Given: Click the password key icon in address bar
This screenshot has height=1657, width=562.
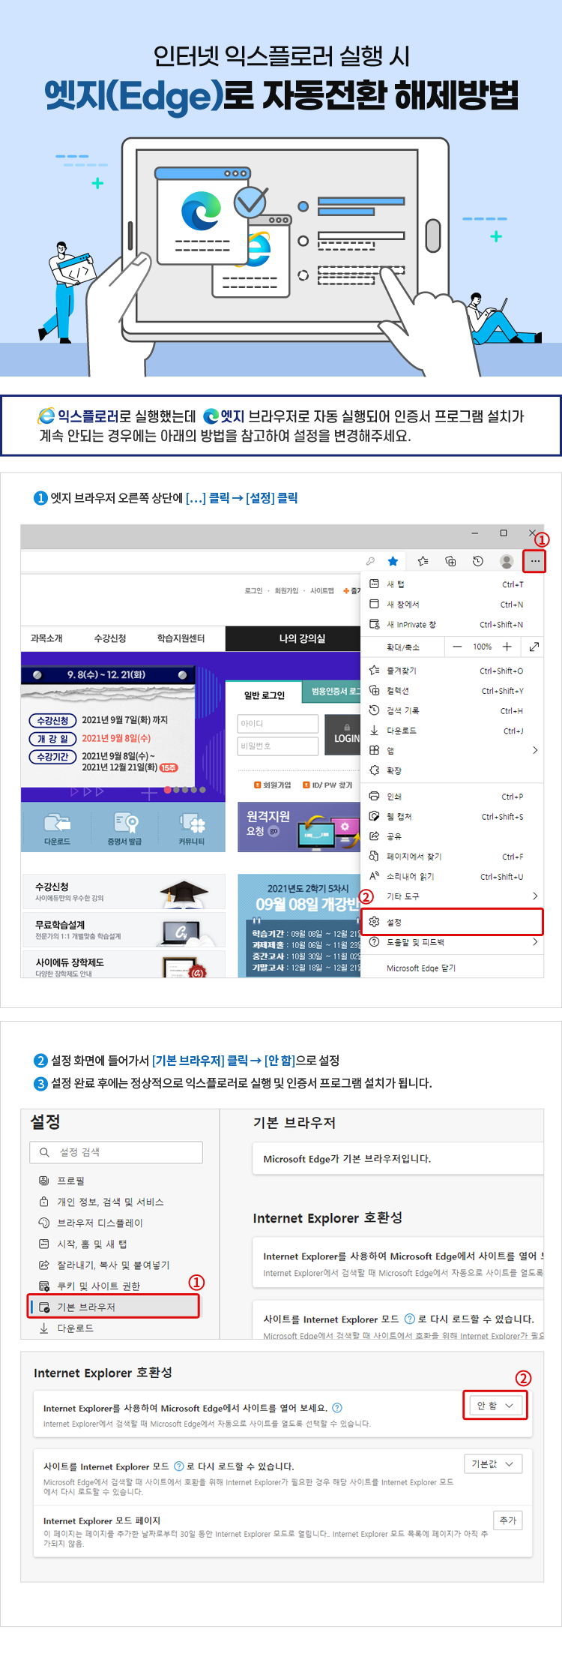Looking at the screenshot, I should 370,561.
